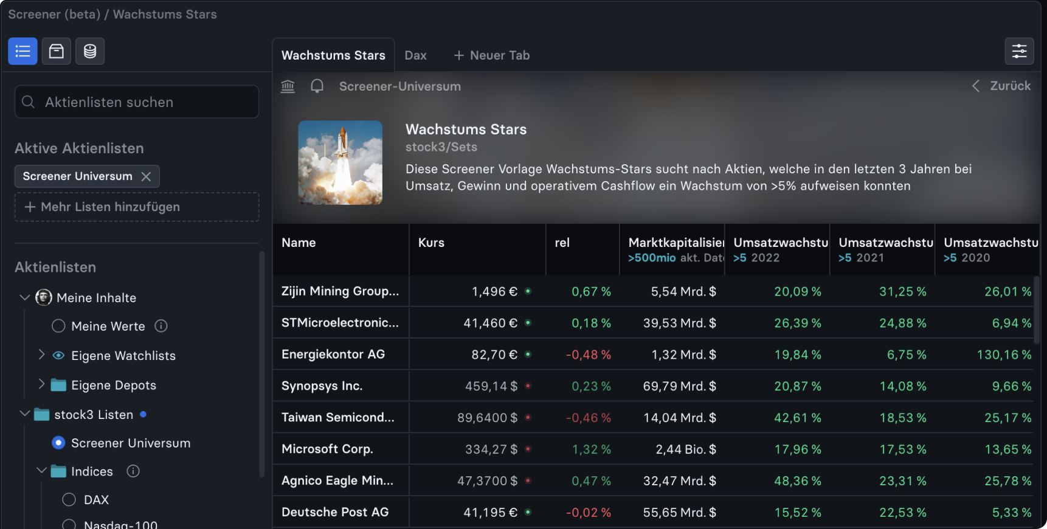The image size is (1047, 529).
Task: Click the green status dot for Energiekontor AG
Action: pyautogui.click(x=528, y=354)
